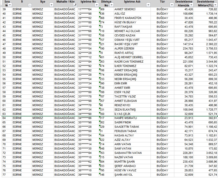Expand the İlçe column filter arrow
This screenshot has width=218, height=178.
(51, 5)
